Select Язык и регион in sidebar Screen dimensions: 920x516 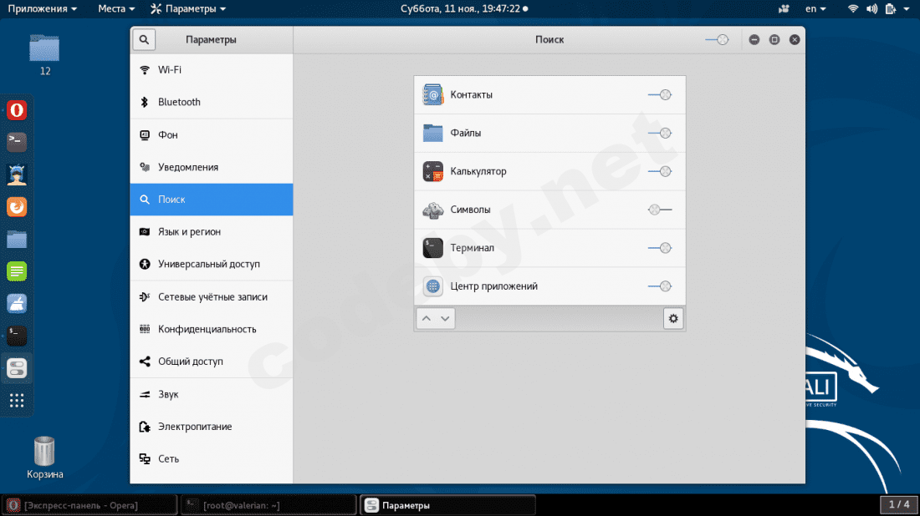pyautogui.click(x=212, y=232)
